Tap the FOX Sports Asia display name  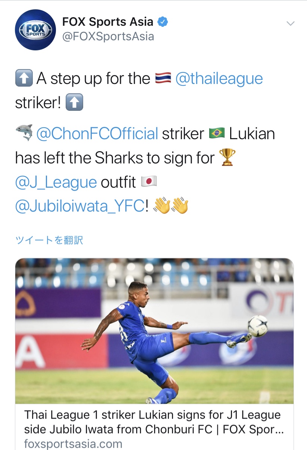coord(108,22)
